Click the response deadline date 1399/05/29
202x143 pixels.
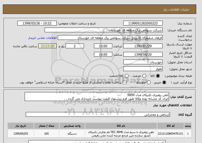[x=143, y=46]
